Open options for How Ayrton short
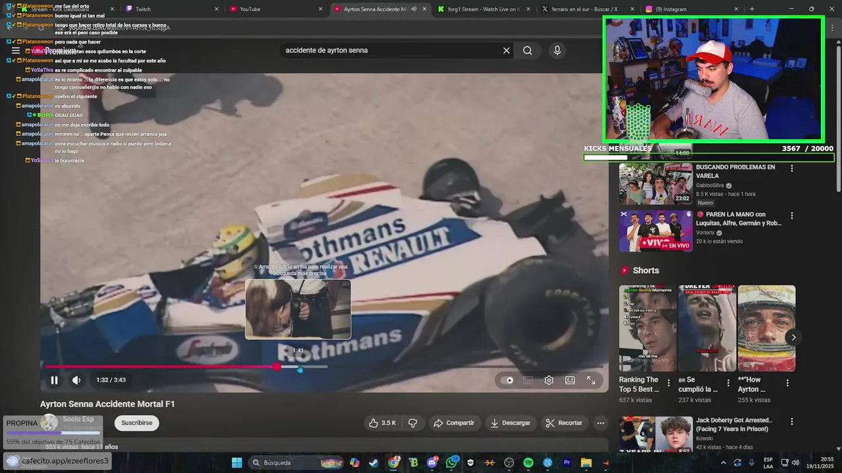This screenshot has width=842, height=473. click(787, 382)
